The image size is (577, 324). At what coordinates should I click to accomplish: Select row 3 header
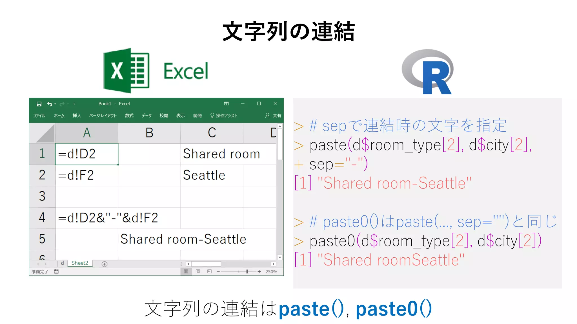pyautogui.click(x=42, y=197)
